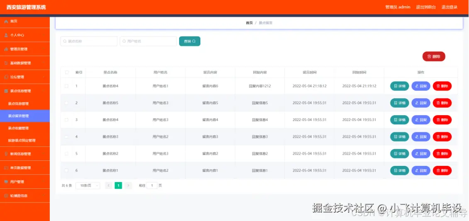Click the 共 6 条 total count text
The width and height of the screenshot is (469, 221).
coord(67,186)
